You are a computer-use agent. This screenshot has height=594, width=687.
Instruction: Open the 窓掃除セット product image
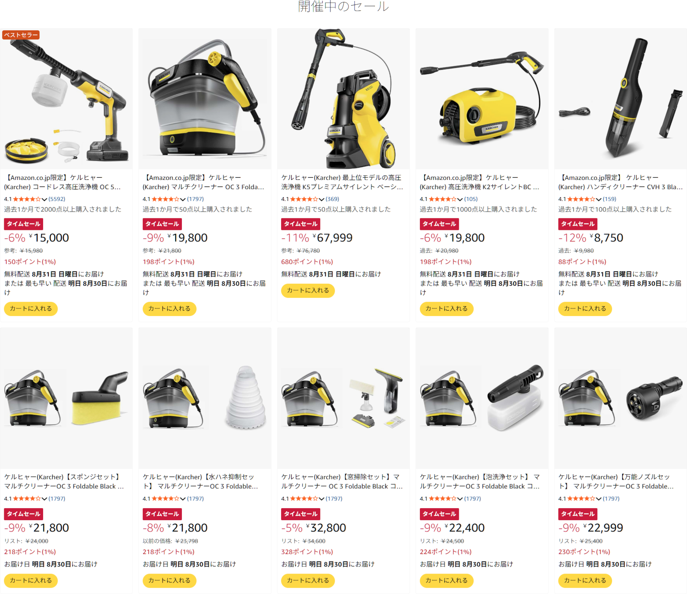(x=343, y=398)
